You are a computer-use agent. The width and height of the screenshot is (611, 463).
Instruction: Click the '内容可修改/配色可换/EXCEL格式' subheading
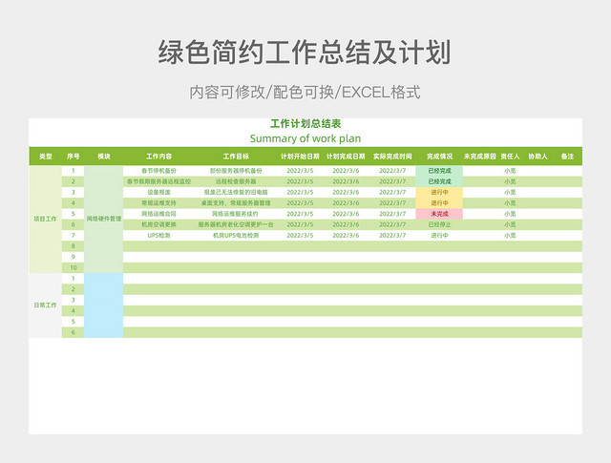pyautogui.click(x=305, y=93)
